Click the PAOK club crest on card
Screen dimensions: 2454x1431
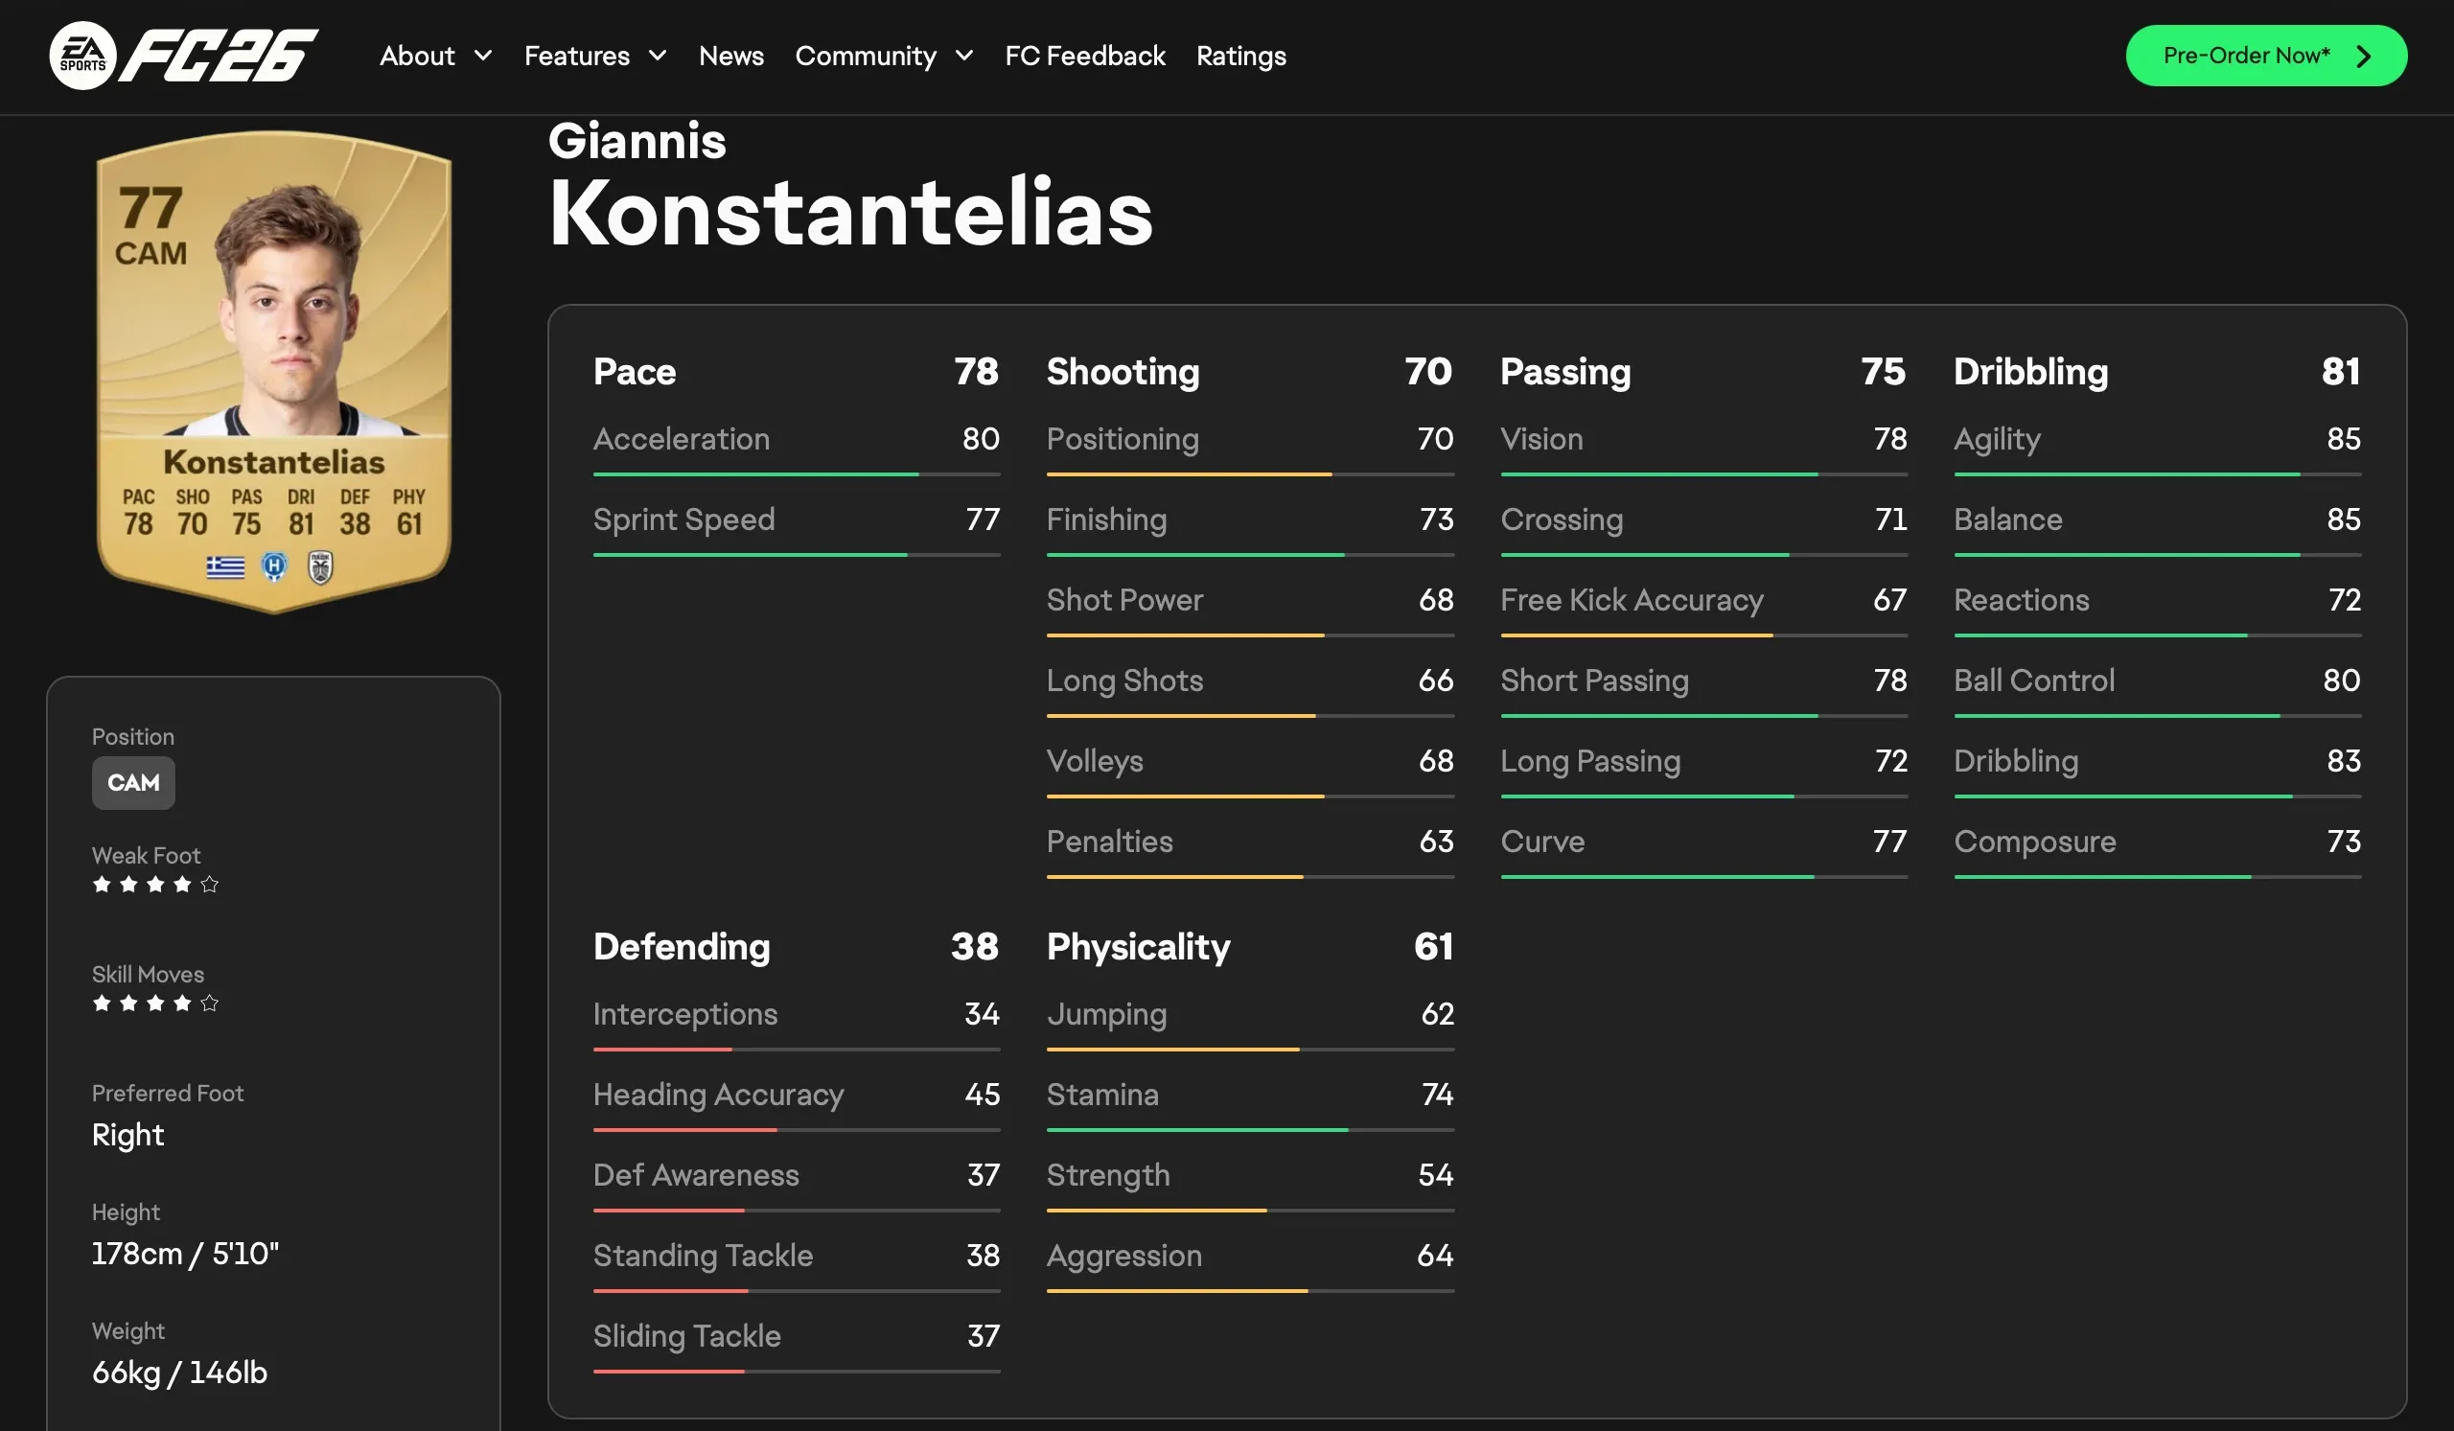point(320,566)
